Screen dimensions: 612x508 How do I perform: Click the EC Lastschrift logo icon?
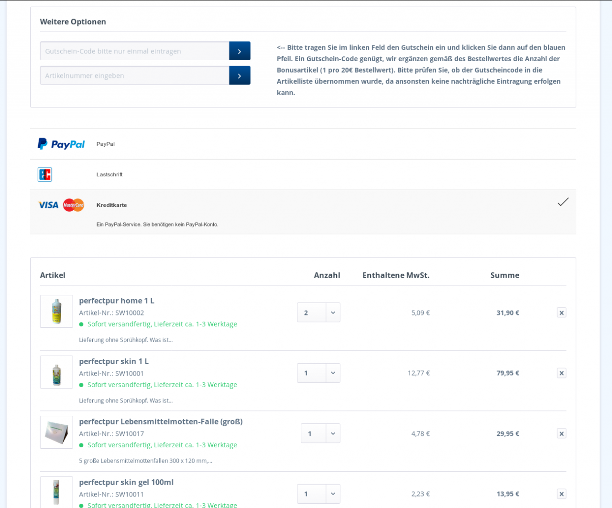[45, 174]
